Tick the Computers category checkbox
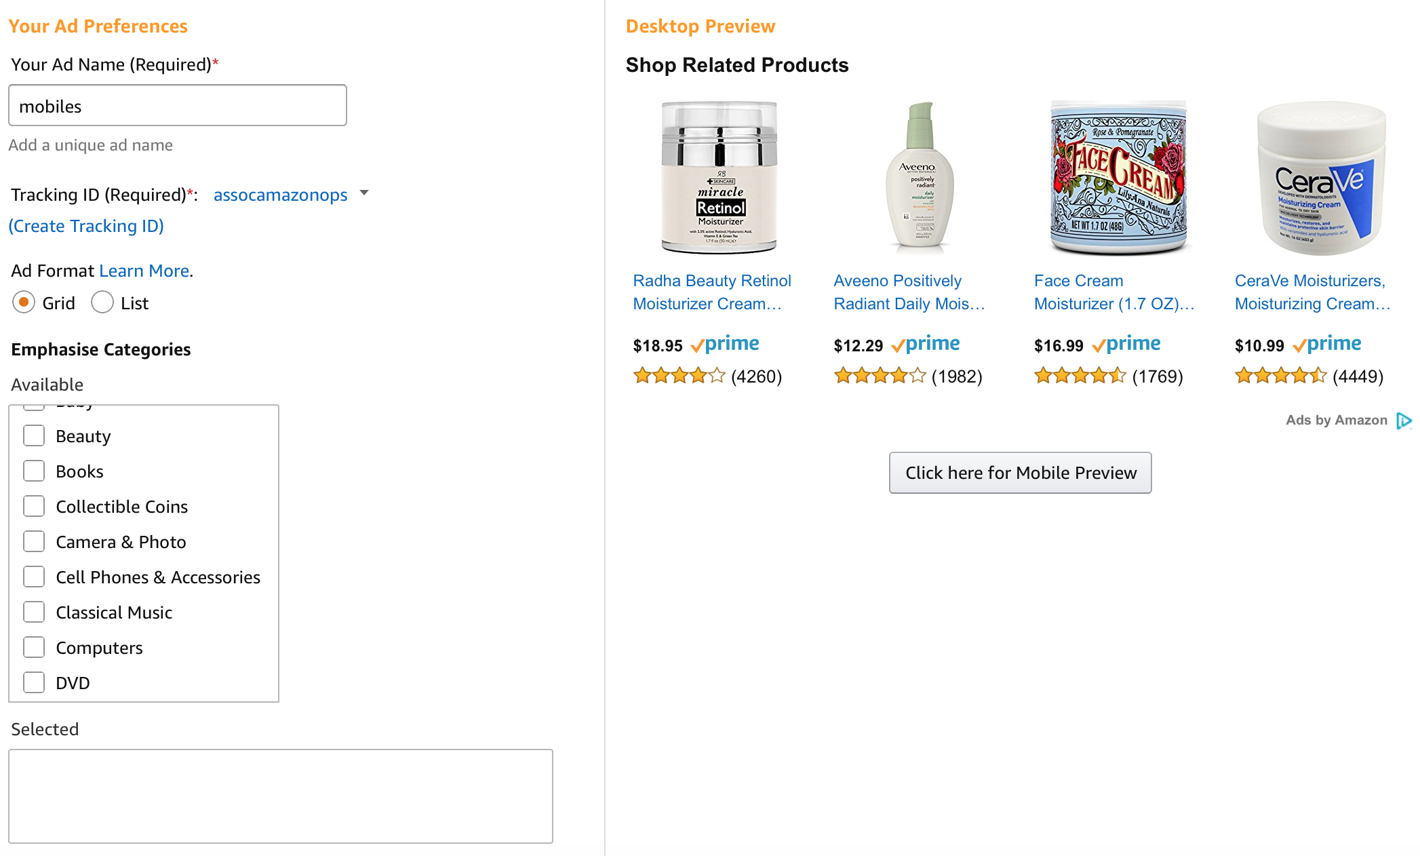The image size is (1420, 856). point(34,647)
